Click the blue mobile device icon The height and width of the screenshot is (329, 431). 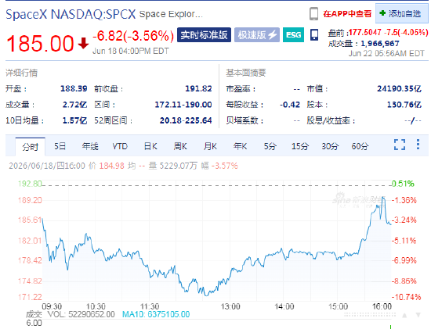click(x=314, y=35)
